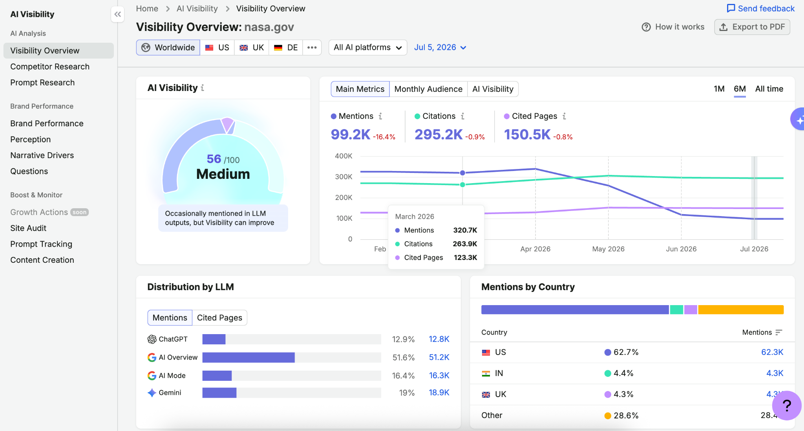Open the All AI platforms dropdown
This screenshot has width=804, height=431.
[x=368, y=47]
